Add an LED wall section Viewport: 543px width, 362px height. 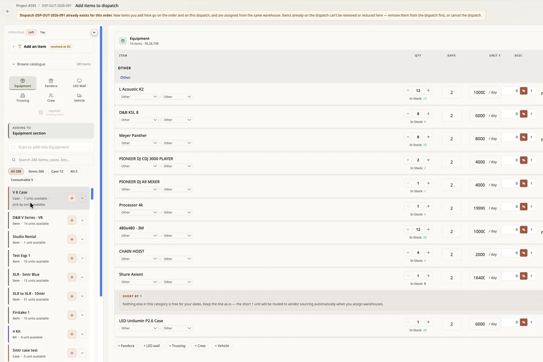(x=152, y=346)
